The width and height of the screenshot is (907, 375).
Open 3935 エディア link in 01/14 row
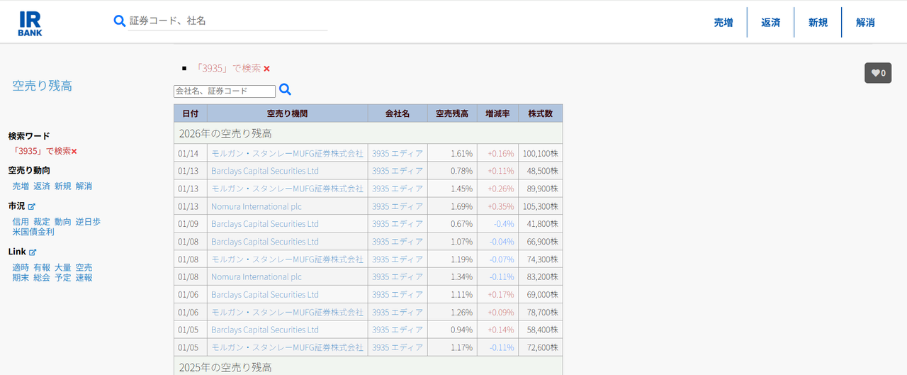(397, 153)
